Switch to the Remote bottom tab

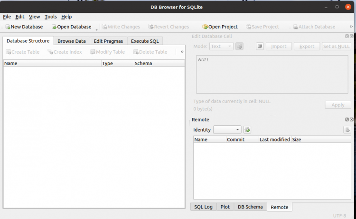(280, 207)
